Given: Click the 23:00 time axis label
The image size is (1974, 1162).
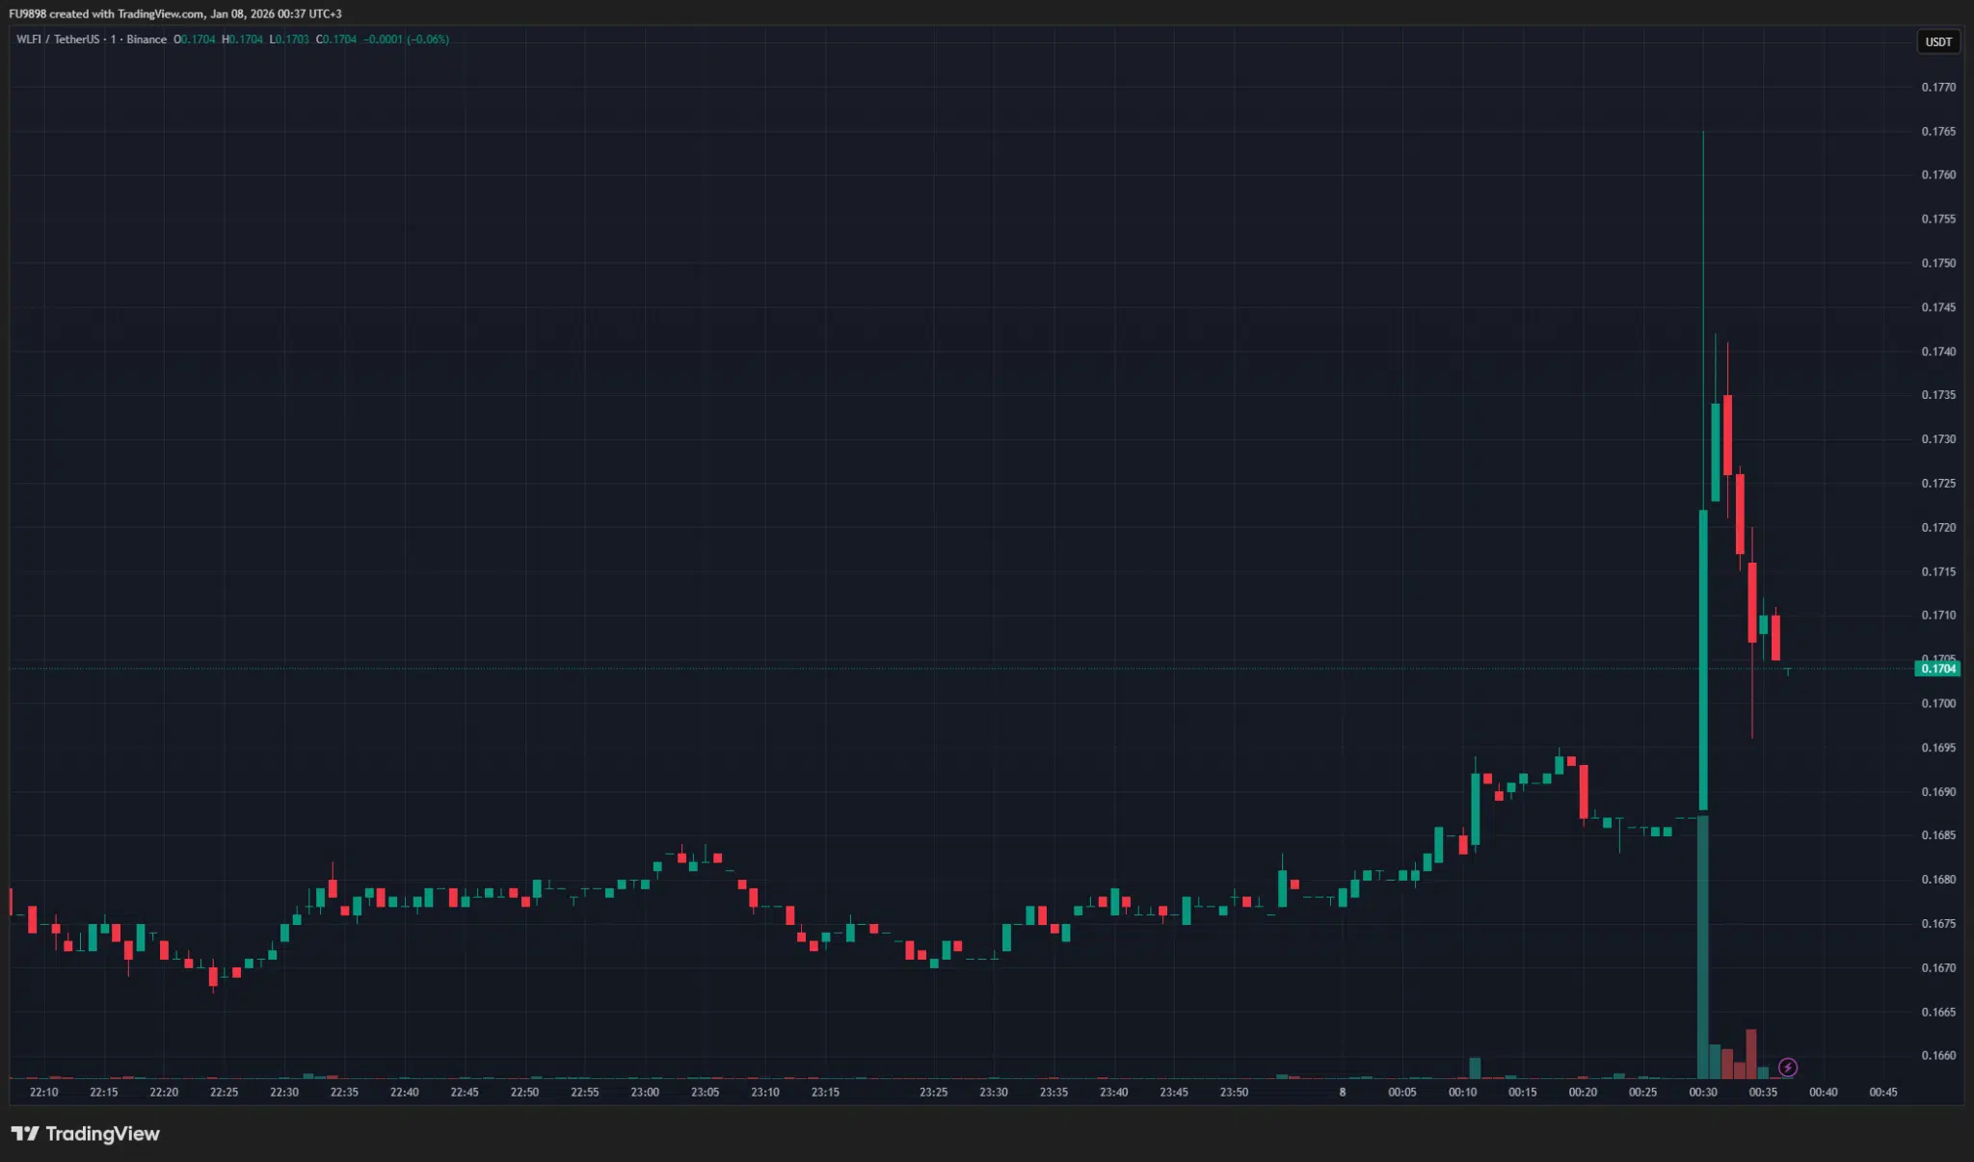Looking at the screenshot, I should (x=645, y=1092).
